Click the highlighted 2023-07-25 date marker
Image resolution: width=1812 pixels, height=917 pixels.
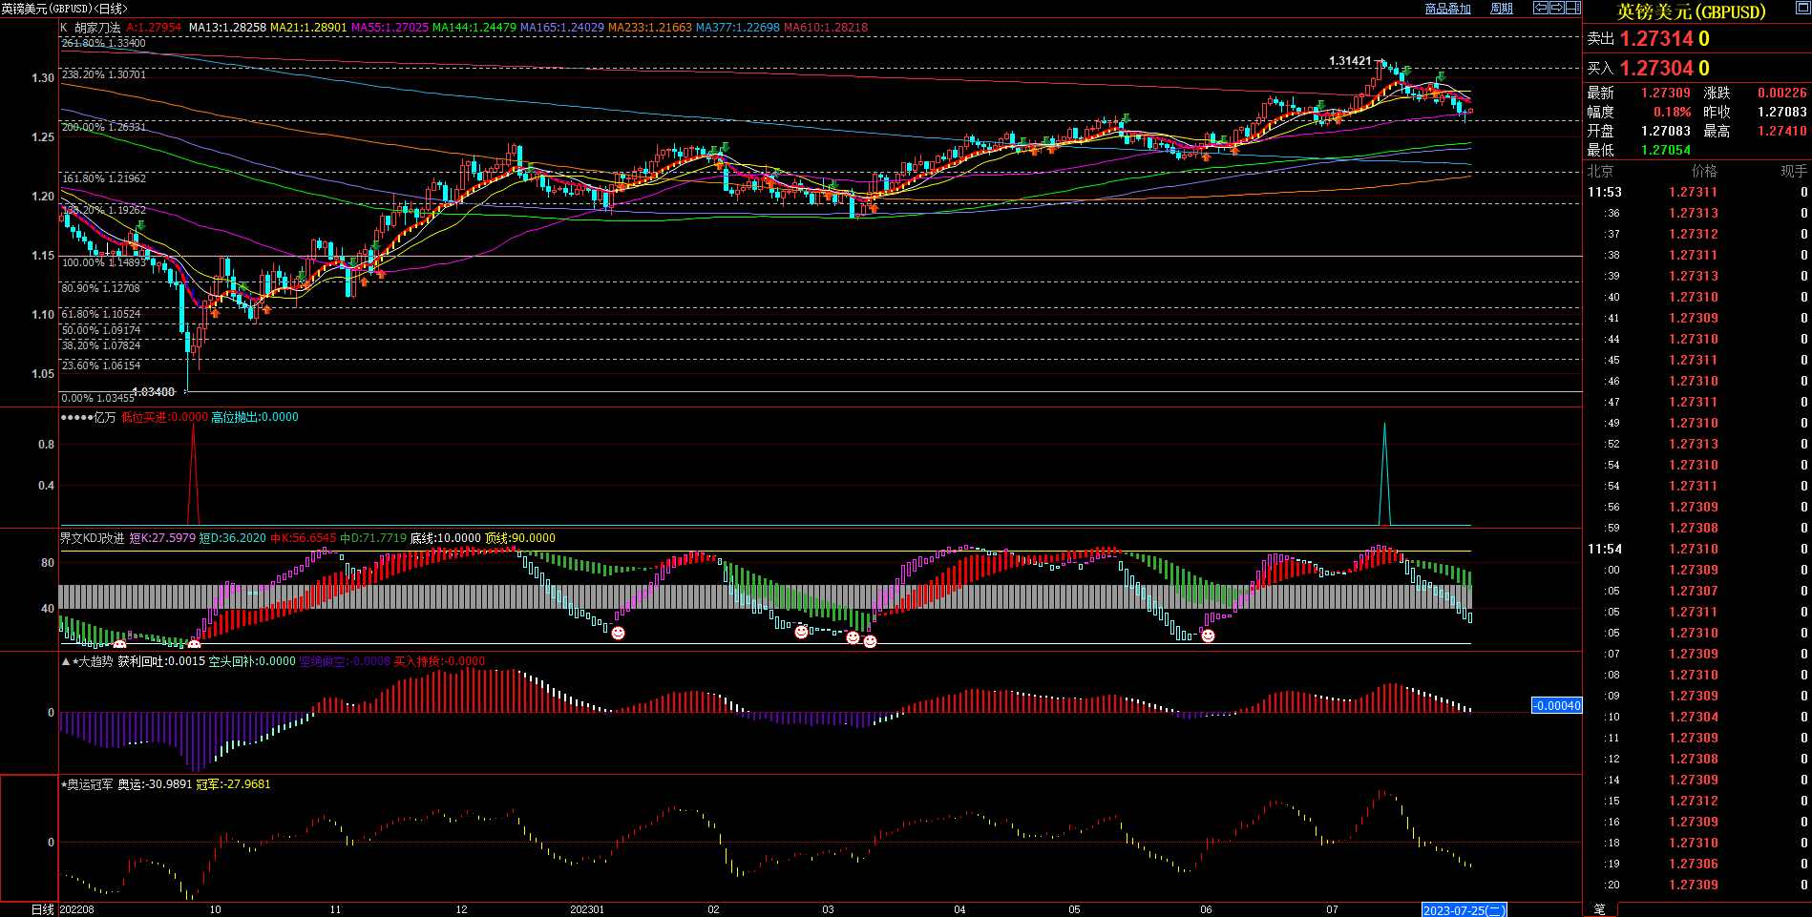(1464, 910)
